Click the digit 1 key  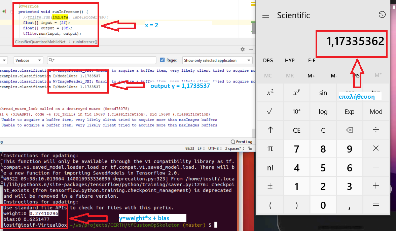[297, 186]
